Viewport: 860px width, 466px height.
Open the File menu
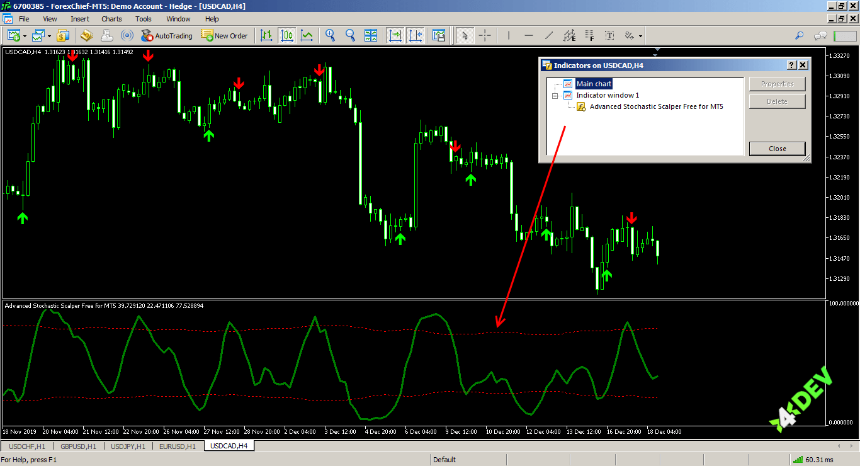coord(24,19)
